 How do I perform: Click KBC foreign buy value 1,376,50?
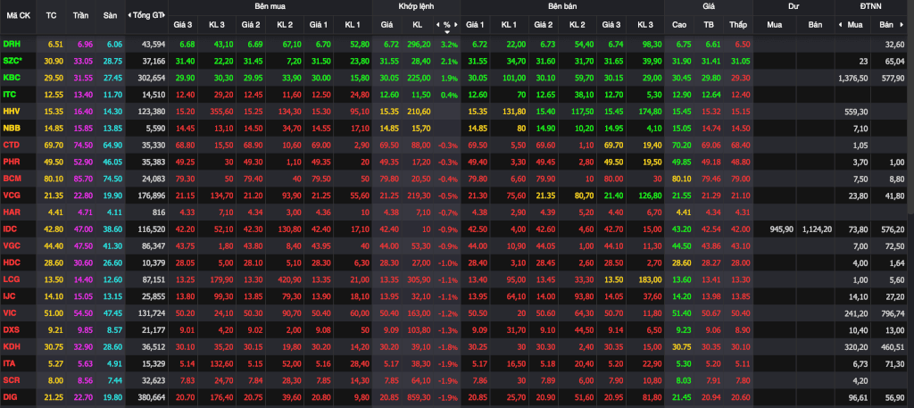click(x=853, y=78)
